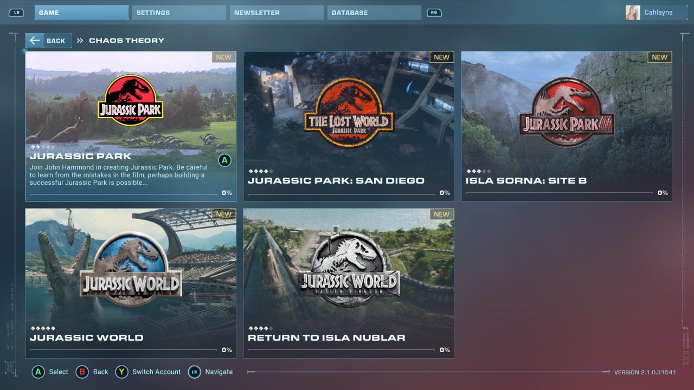Click the RB bumper icon
The width and height of the screenshot is (694, 390).
[434, 12]
